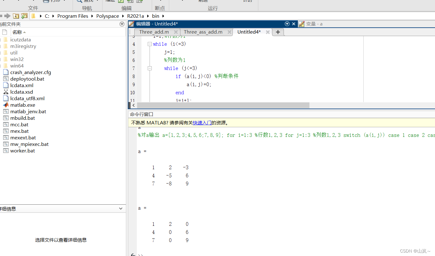This screenshot has width=435, height=256.
Task: Click the mbuild.bat file icon
Action: coord(5,118)
